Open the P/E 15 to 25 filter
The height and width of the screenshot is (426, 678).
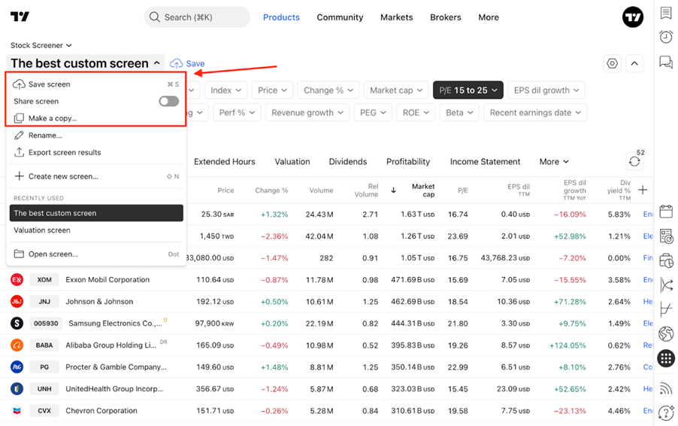coord(468,90)
